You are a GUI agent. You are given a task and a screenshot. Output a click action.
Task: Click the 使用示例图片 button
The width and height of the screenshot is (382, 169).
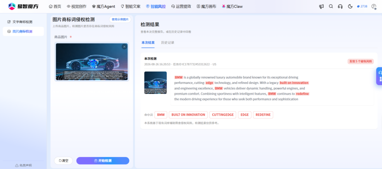click(x=120, y=19)
